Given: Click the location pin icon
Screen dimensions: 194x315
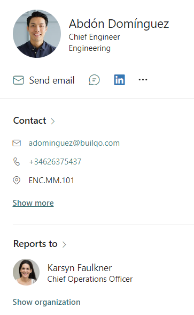Looking at the screenshot, I should (17, 181).
